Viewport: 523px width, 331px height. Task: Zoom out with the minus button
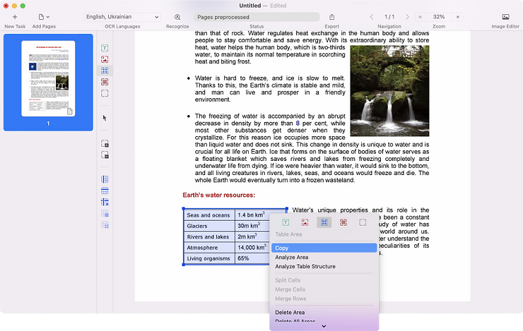pos(420,17)
